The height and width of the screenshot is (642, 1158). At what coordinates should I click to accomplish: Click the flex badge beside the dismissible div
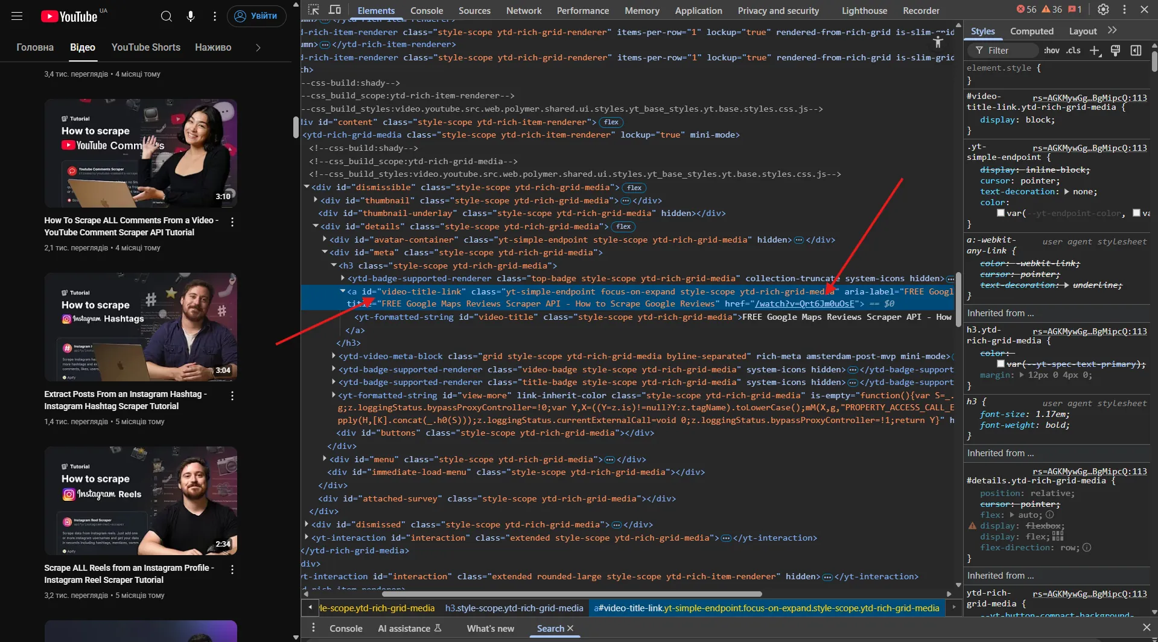(634, 188)
